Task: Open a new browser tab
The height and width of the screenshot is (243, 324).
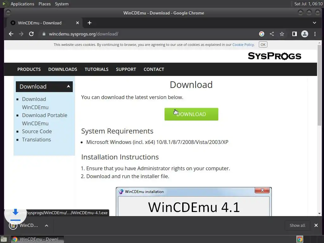Action: point(90,23)
